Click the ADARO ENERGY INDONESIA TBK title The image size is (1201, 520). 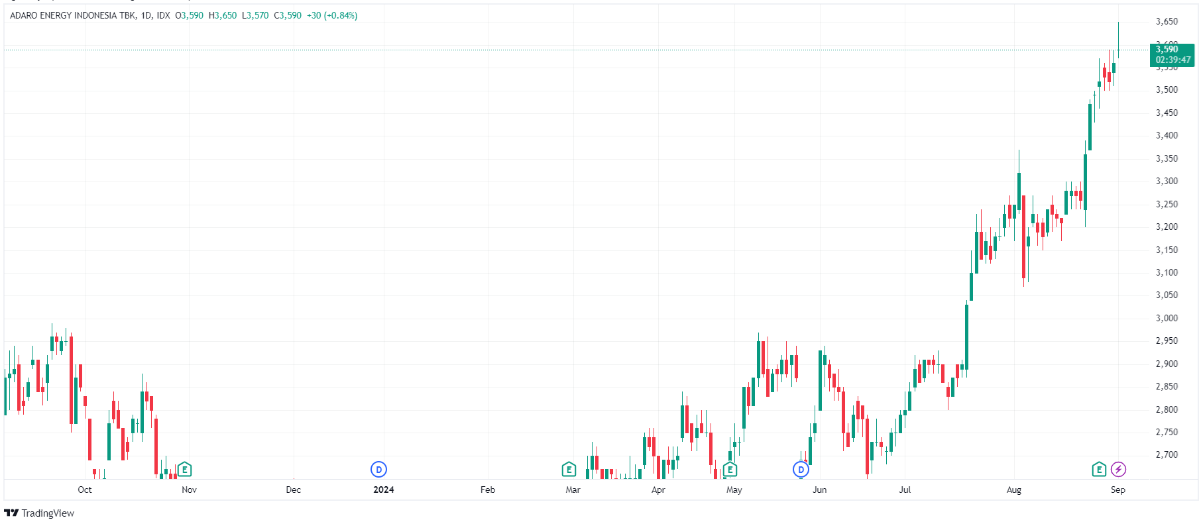pyautogui.click(x=72, y=15)
